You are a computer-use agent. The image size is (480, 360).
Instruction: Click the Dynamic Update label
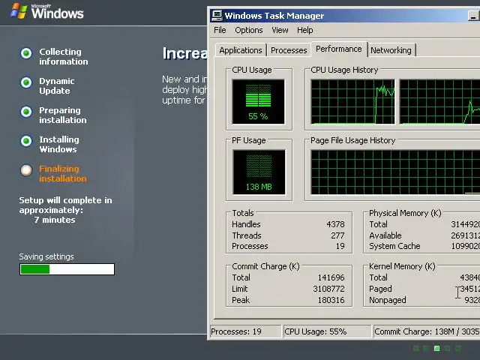(57, 85)
